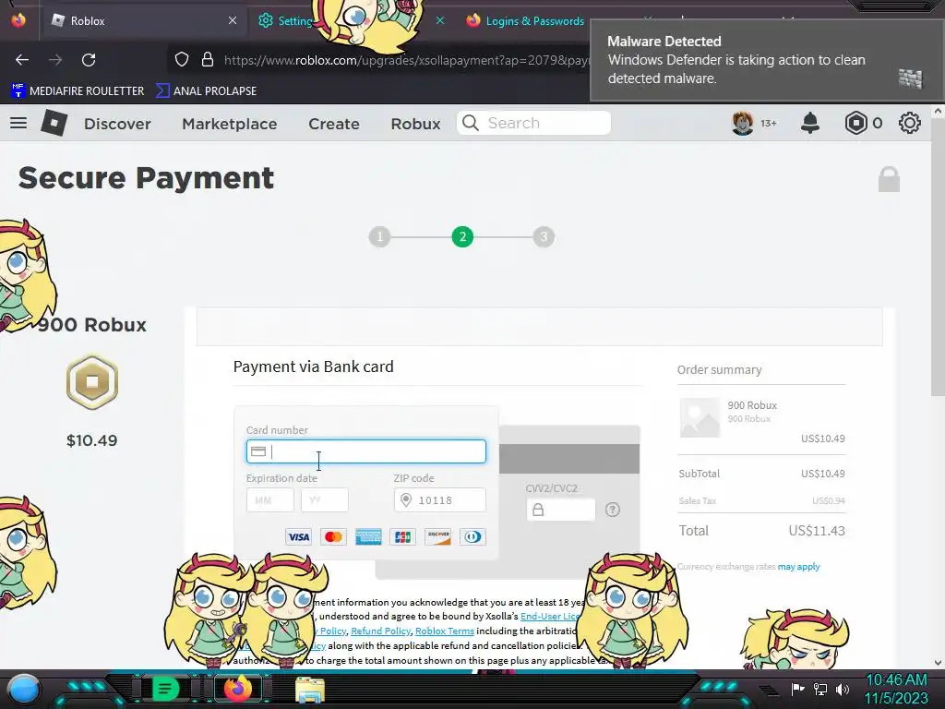Click the page vertical scrollbar thumb

(x=938, y=258)
